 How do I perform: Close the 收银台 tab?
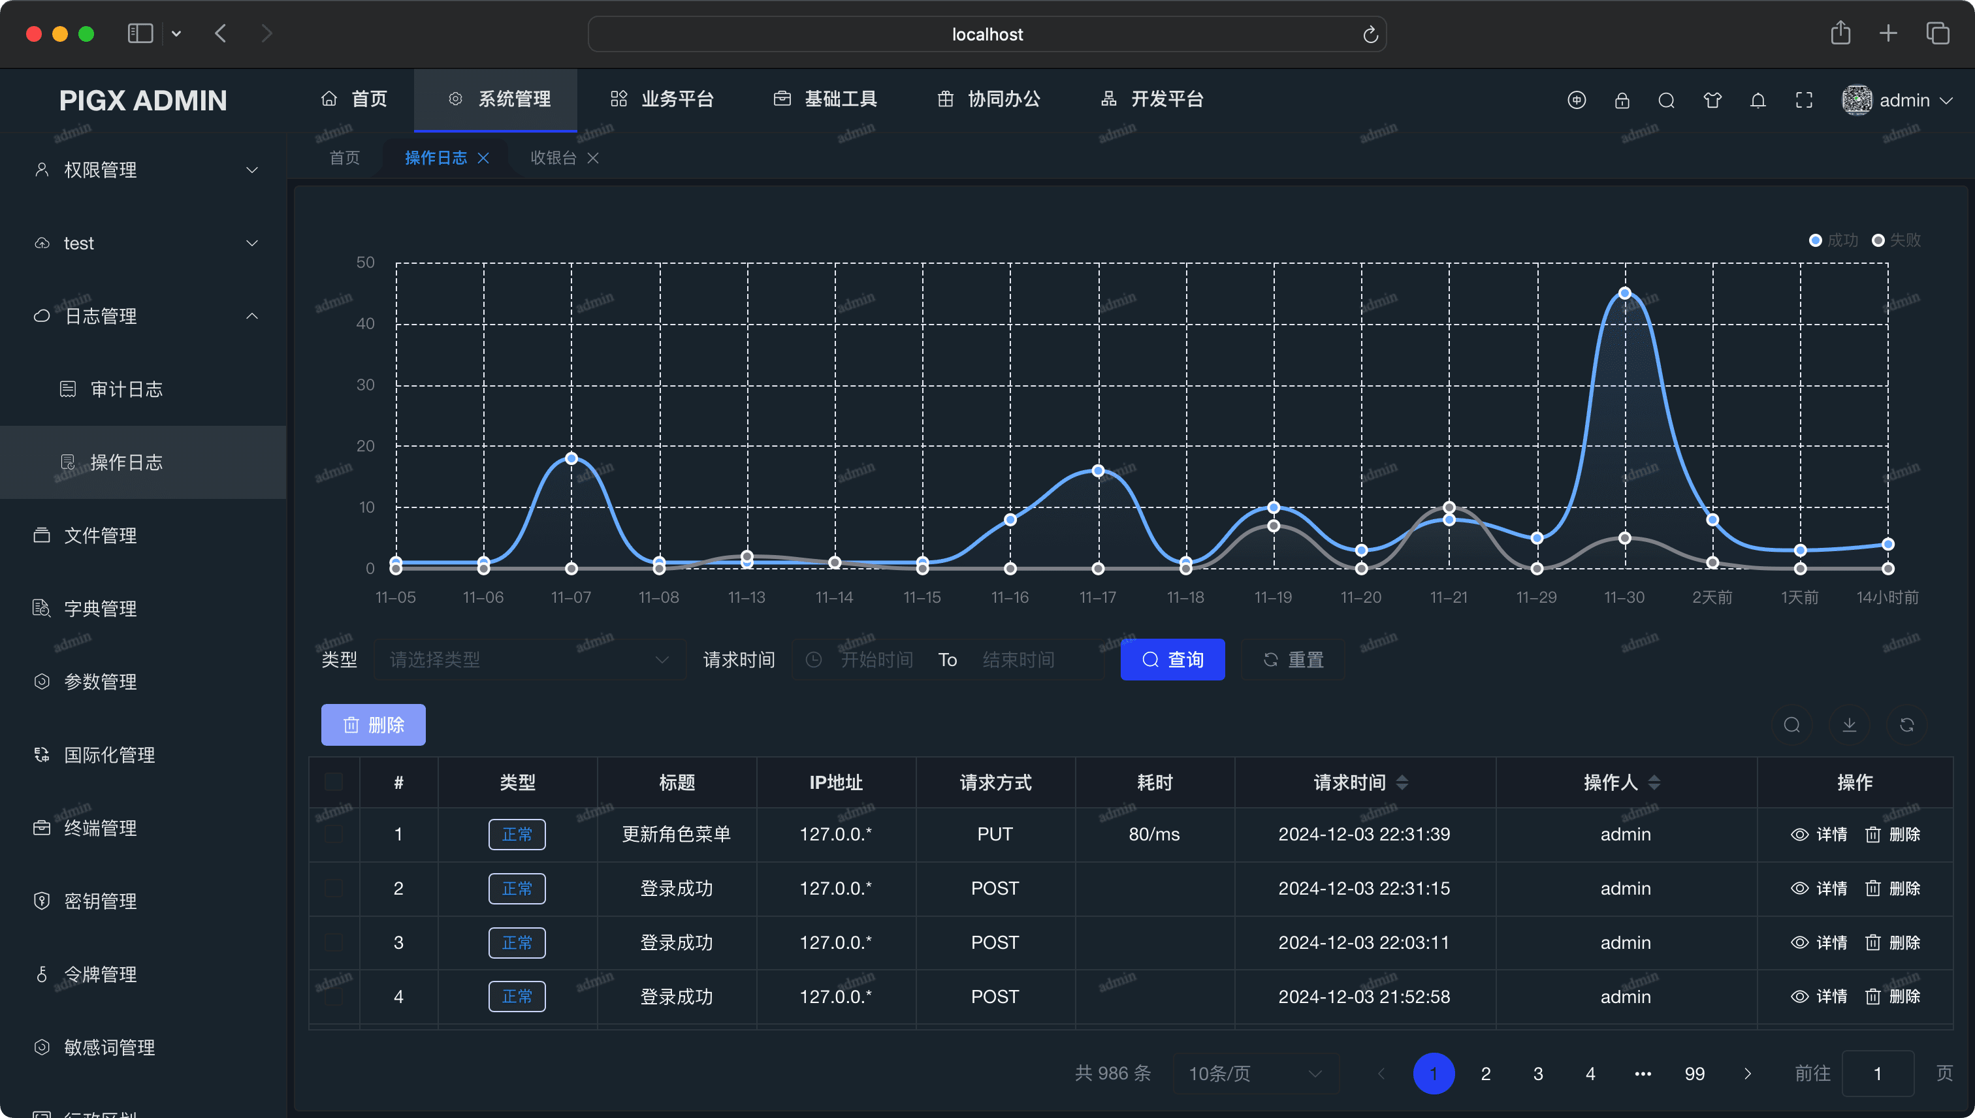[x=593, y=157]
